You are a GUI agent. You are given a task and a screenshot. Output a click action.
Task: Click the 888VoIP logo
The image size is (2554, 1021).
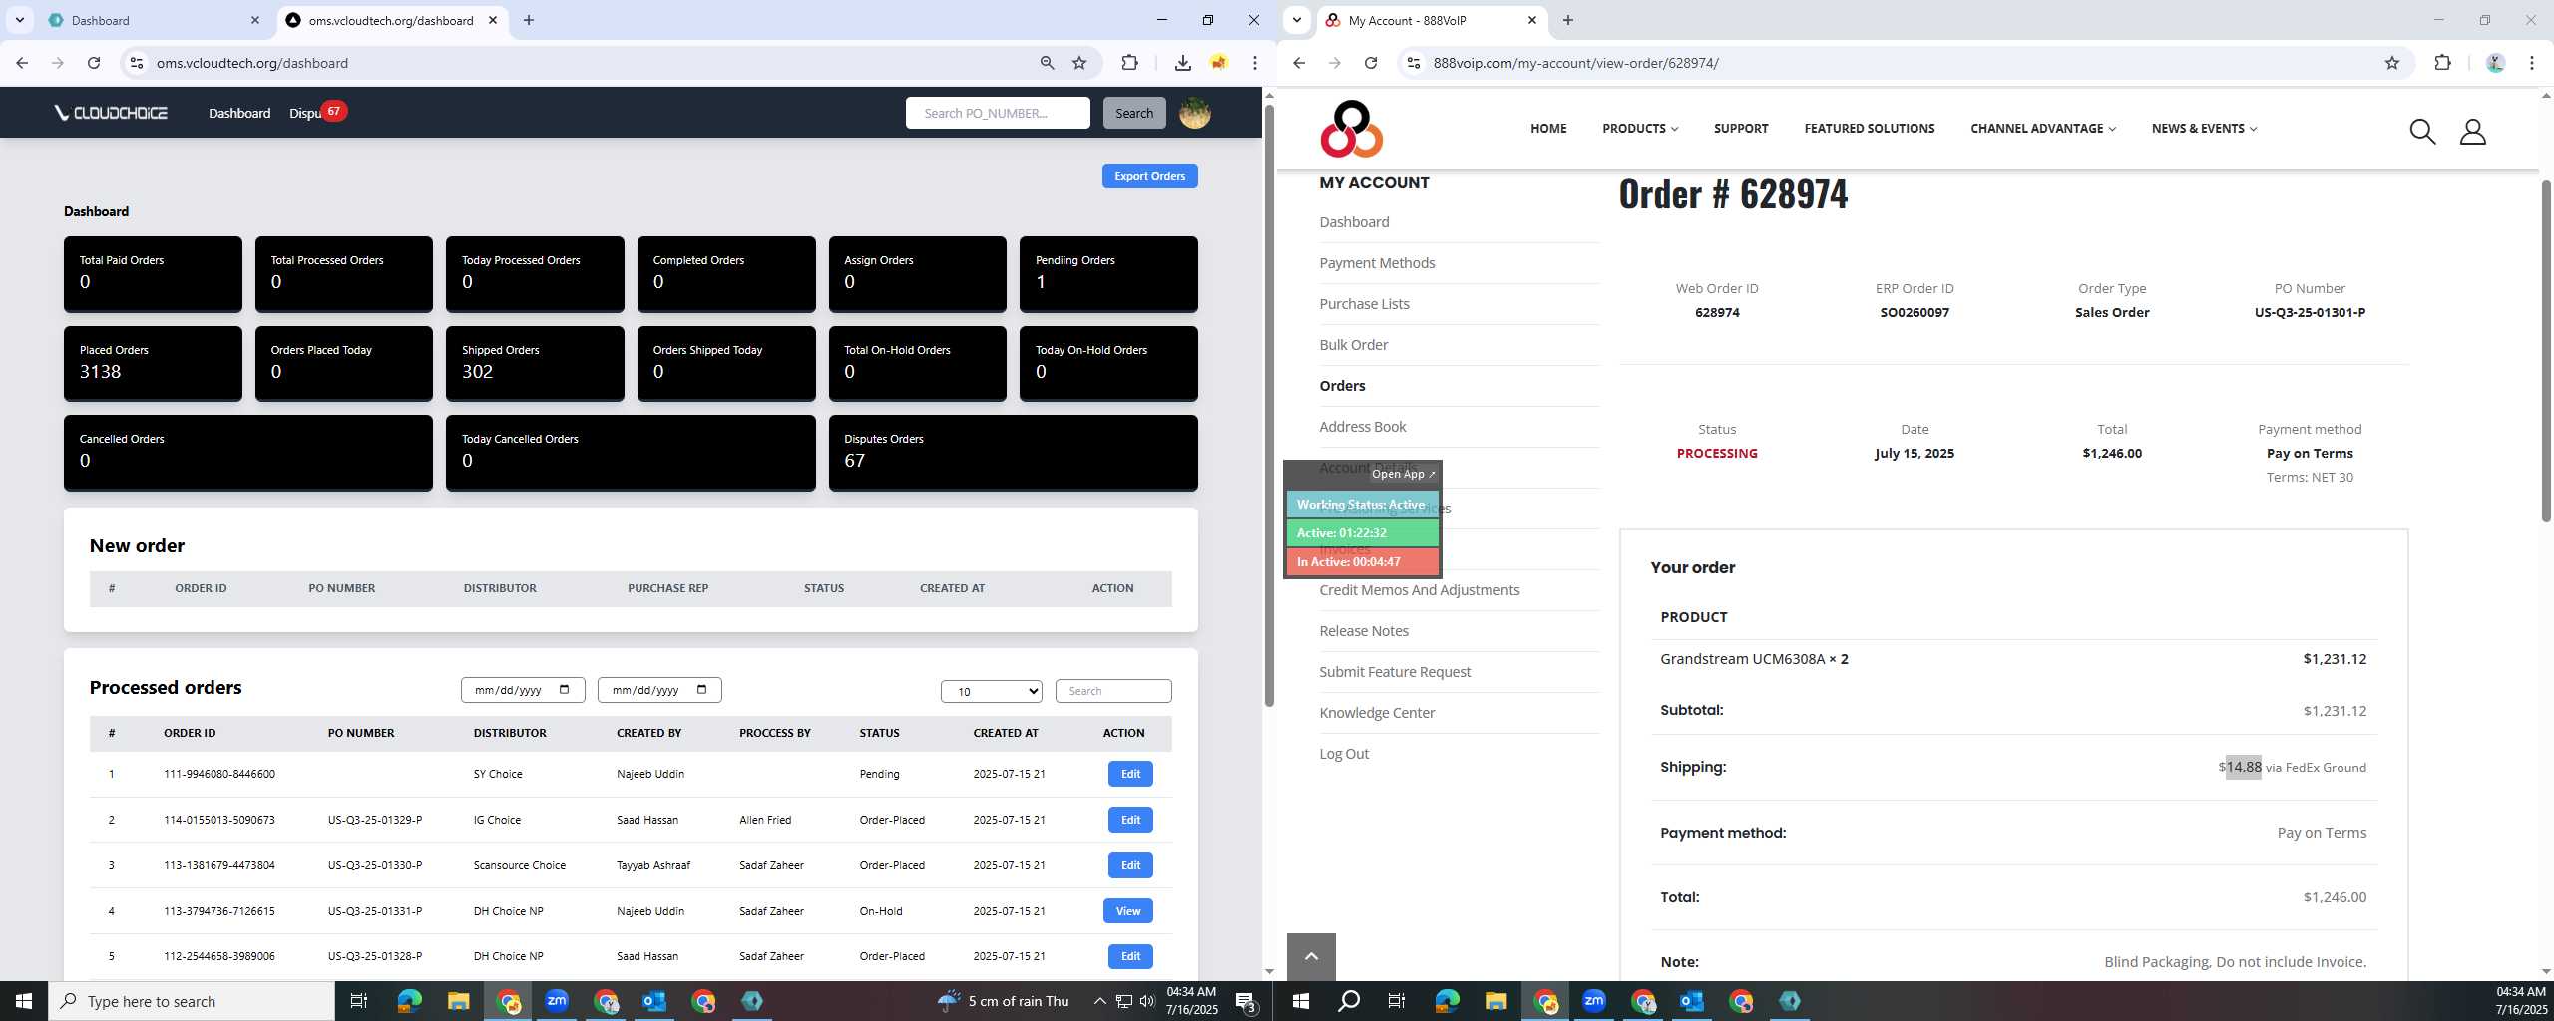pyautogui.click(x=1351, y=129)
